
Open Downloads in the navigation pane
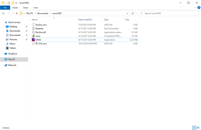tap(15, 31)
